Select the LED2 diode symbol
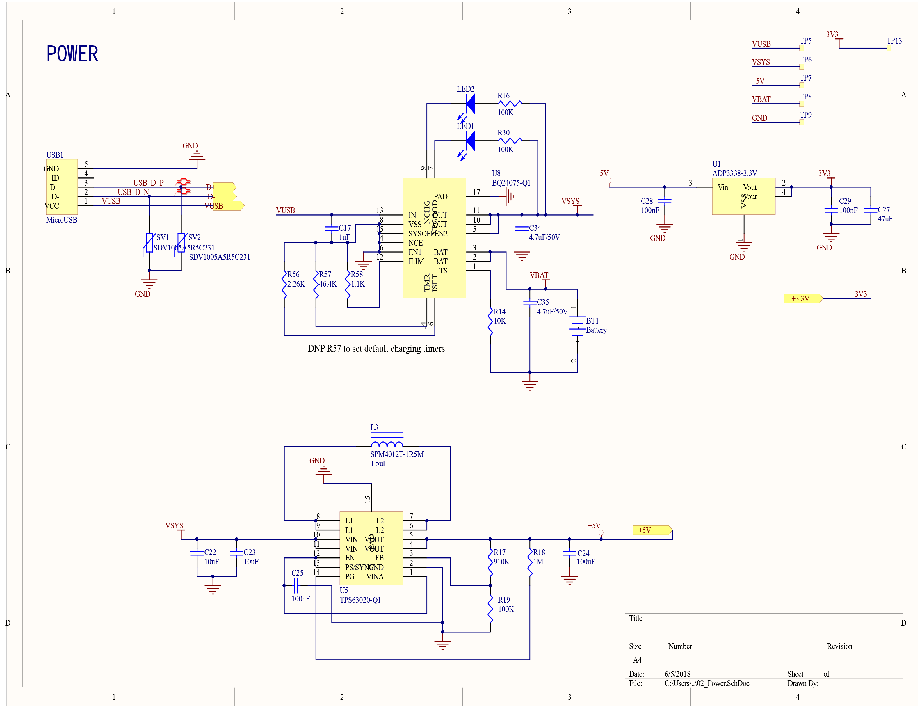Screen dimensions: 920x707 tap(470, 104)
